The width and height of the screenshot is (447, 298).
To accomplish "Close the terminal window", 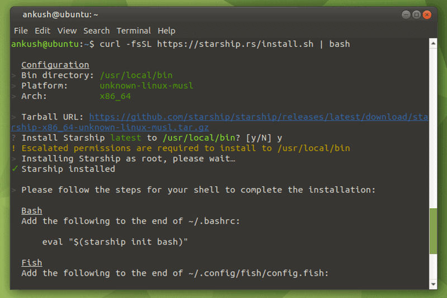I will 427,15.
